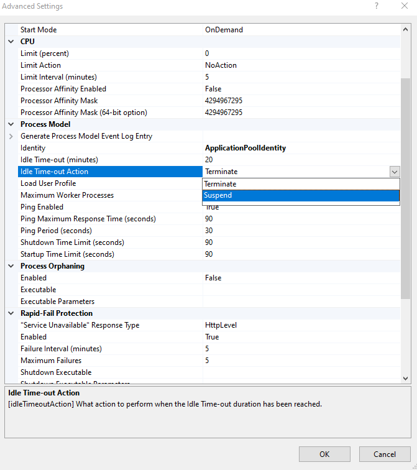Click the ApplicationPoolIdentity value
Image resolution: width=417 pixels, height=470 pixels.
point(245,148)
